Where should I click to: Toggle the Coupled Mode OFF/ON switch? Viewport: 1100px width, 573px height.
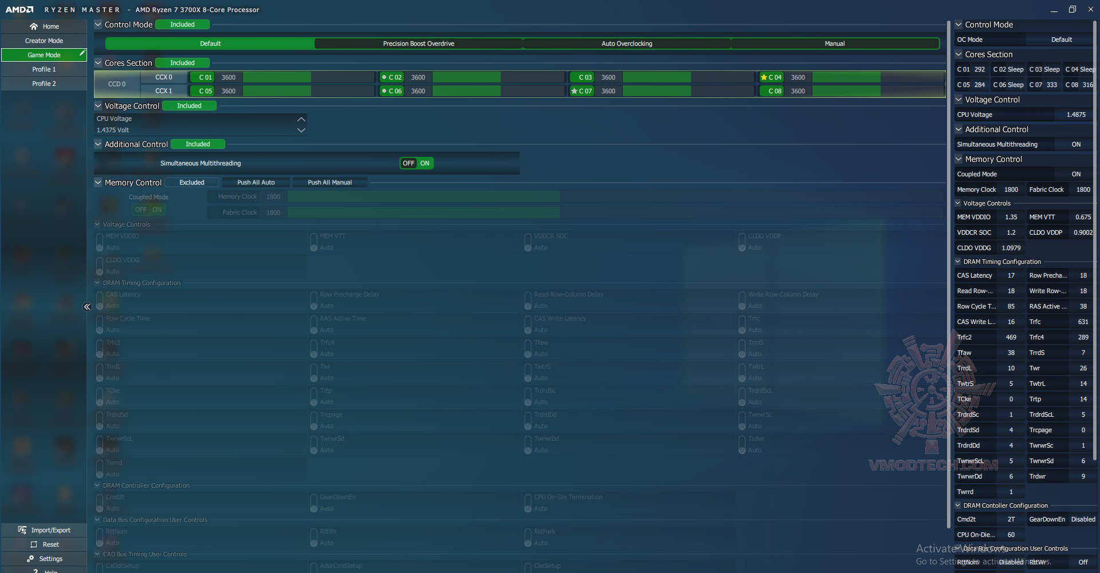coord(149,210)
